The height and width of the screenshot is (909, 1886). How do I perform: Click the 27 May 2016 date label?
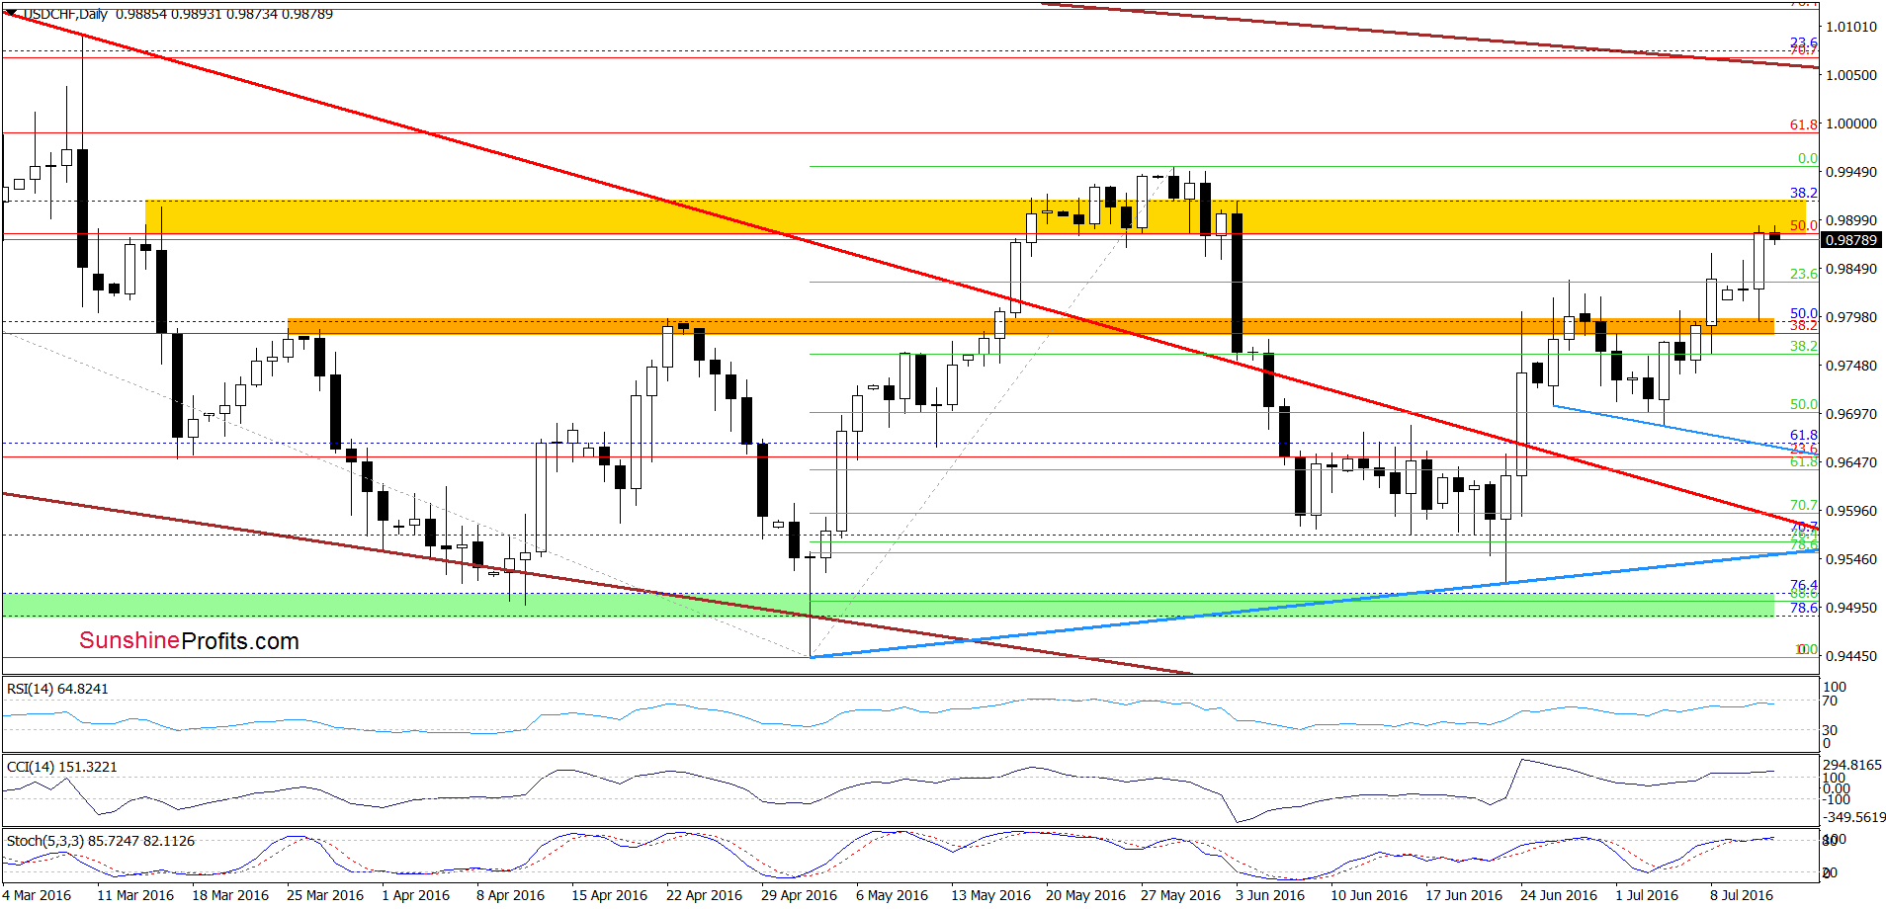click(1181, 895)
